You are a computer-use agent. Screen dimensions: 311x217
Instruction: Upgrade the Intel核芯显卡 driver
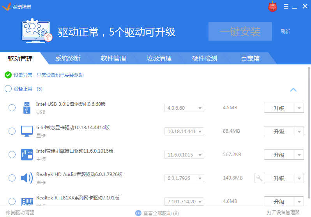pyautogui.click(x=279, y=132)
